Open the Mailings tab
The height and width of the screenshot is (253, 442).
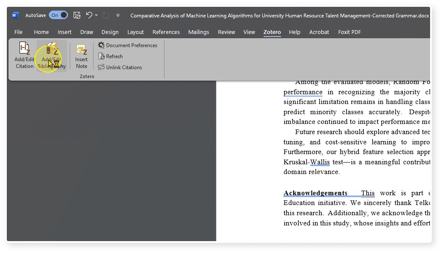pyautogui.click(x=199, y=32)
